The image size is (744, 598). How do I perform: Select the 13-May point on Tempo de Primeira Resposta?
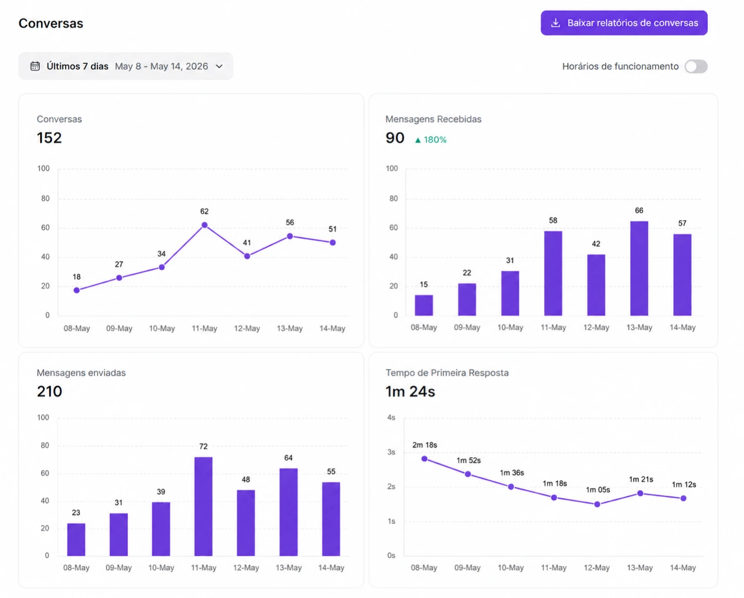click(640, 494)
